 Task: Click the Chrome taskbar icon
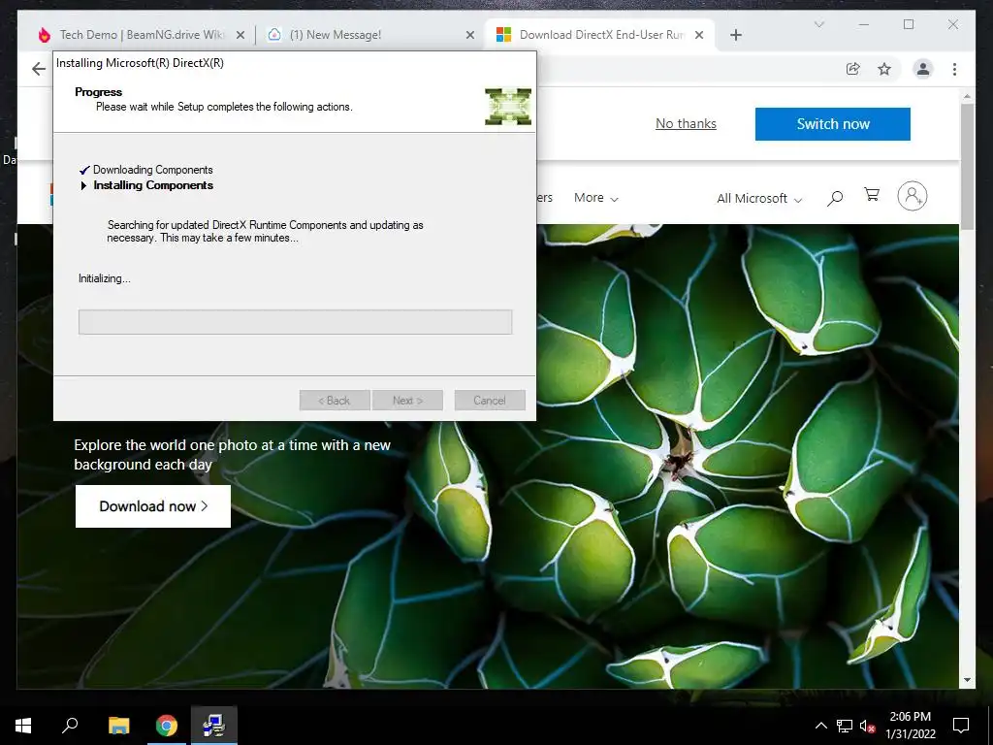167,726
